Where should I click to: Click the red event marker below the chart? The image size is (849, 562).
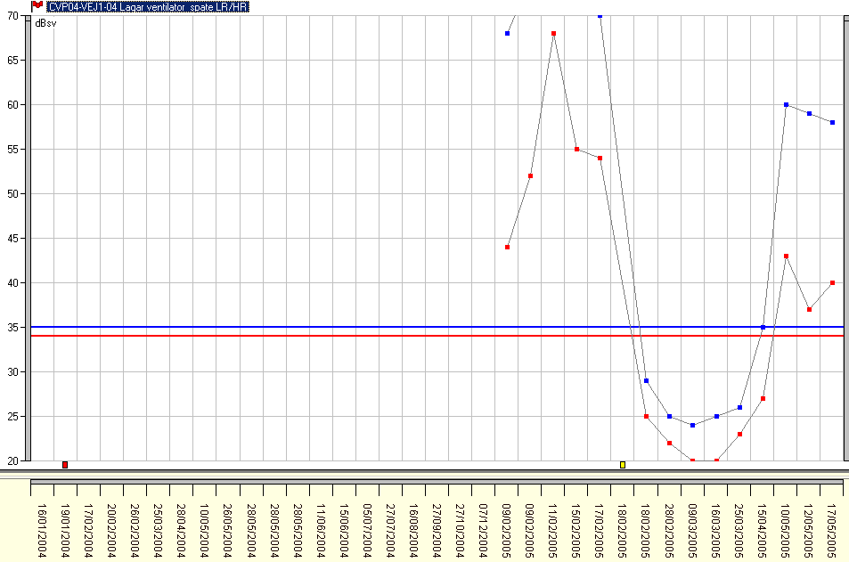(65, 465)
